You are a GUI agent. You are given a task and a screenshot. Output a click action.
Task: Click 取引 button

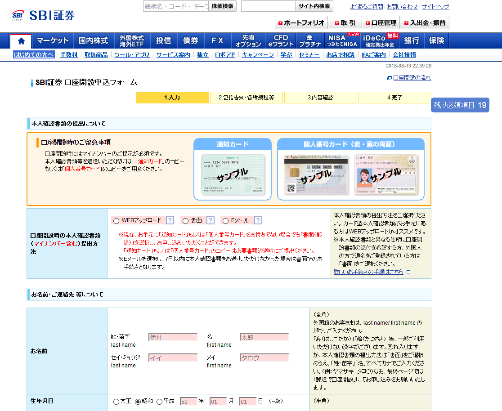click(345, 23)
